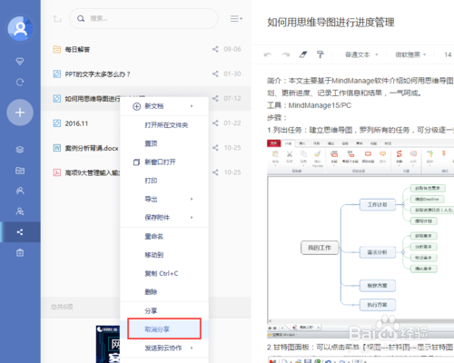
Task: Open the two-people group sidebar icon
Action: (20, 191)
